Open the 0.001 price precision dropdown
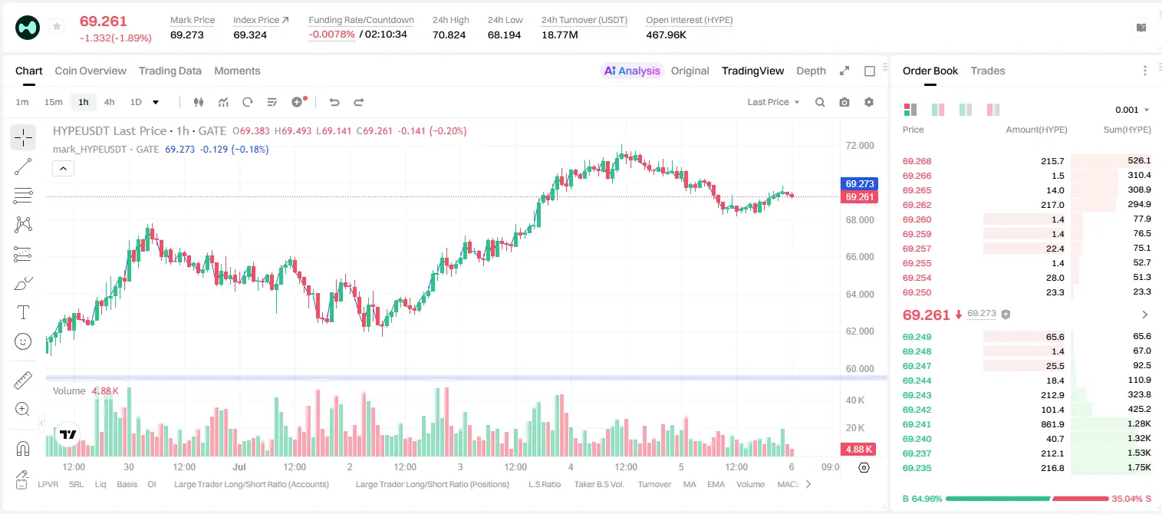Image resolution: width=1162 pixels, height=514 pixels. coord(1132,110)
